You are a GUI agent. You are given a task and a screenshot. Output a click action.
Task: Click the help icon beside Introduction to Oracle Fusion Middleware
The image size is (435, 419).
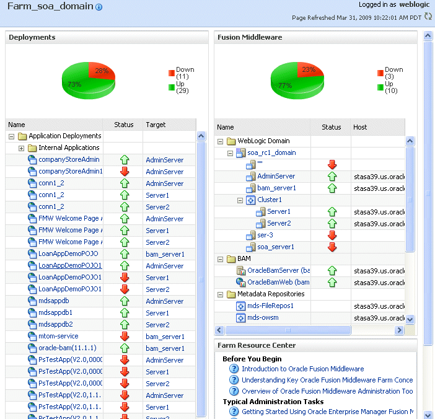[x=234, y=369]
